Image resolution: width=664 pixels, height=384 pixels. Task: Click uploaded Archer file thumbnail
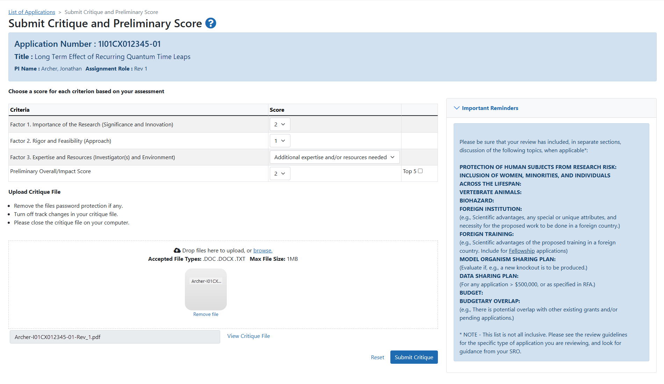[x=206, y=289]
